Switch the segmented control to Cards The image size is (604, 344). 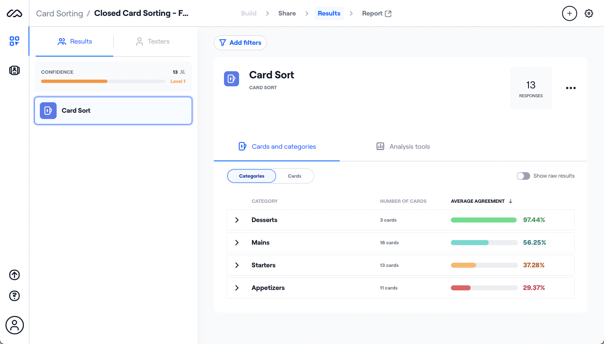coord(294,176)
